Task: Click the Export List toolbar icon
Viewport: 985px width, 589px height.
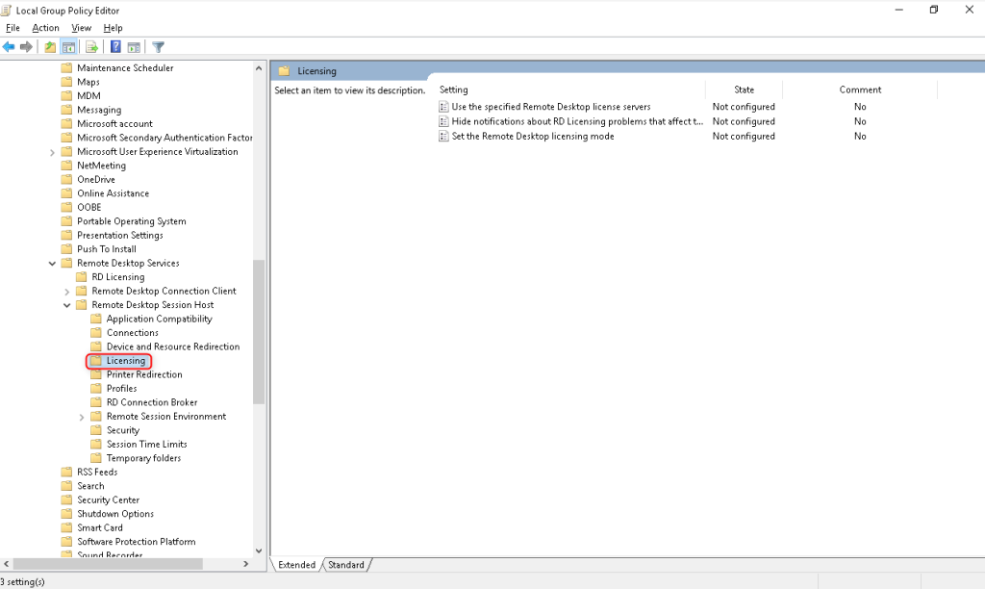Action: pos(91,47)
